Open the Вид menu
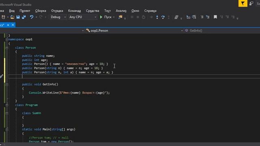The width and height of the screenshot is (260, 146). coord(12,11)
